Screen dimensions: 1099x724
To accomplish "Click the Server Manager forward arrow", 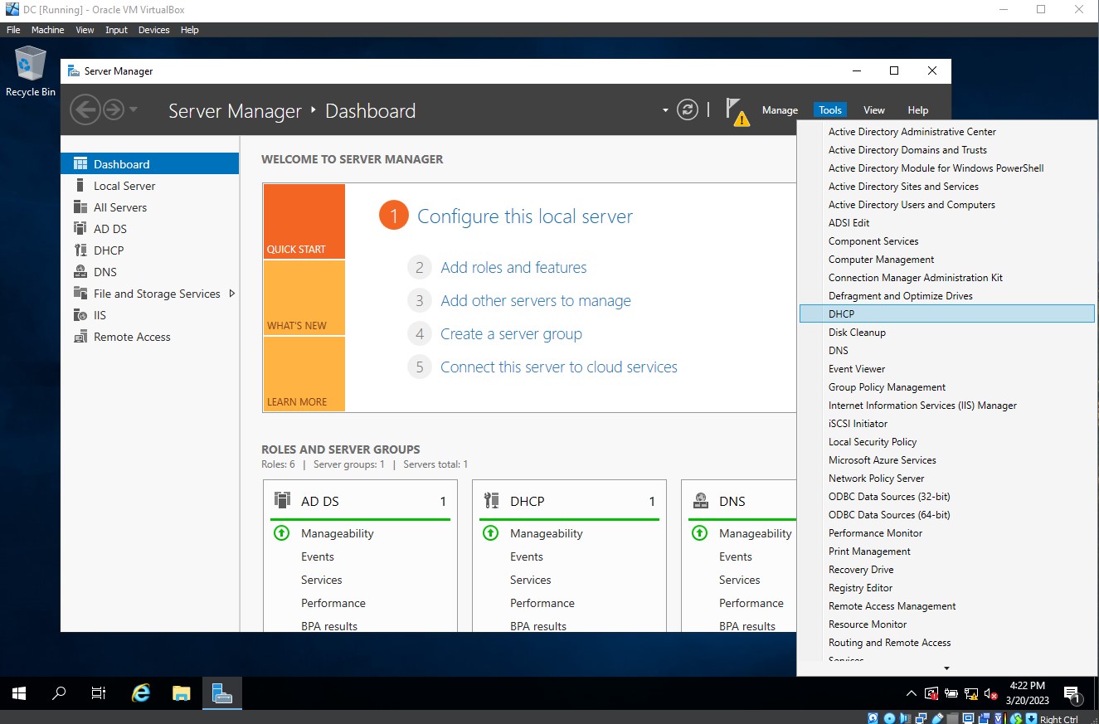I will (x=114, y=110).
